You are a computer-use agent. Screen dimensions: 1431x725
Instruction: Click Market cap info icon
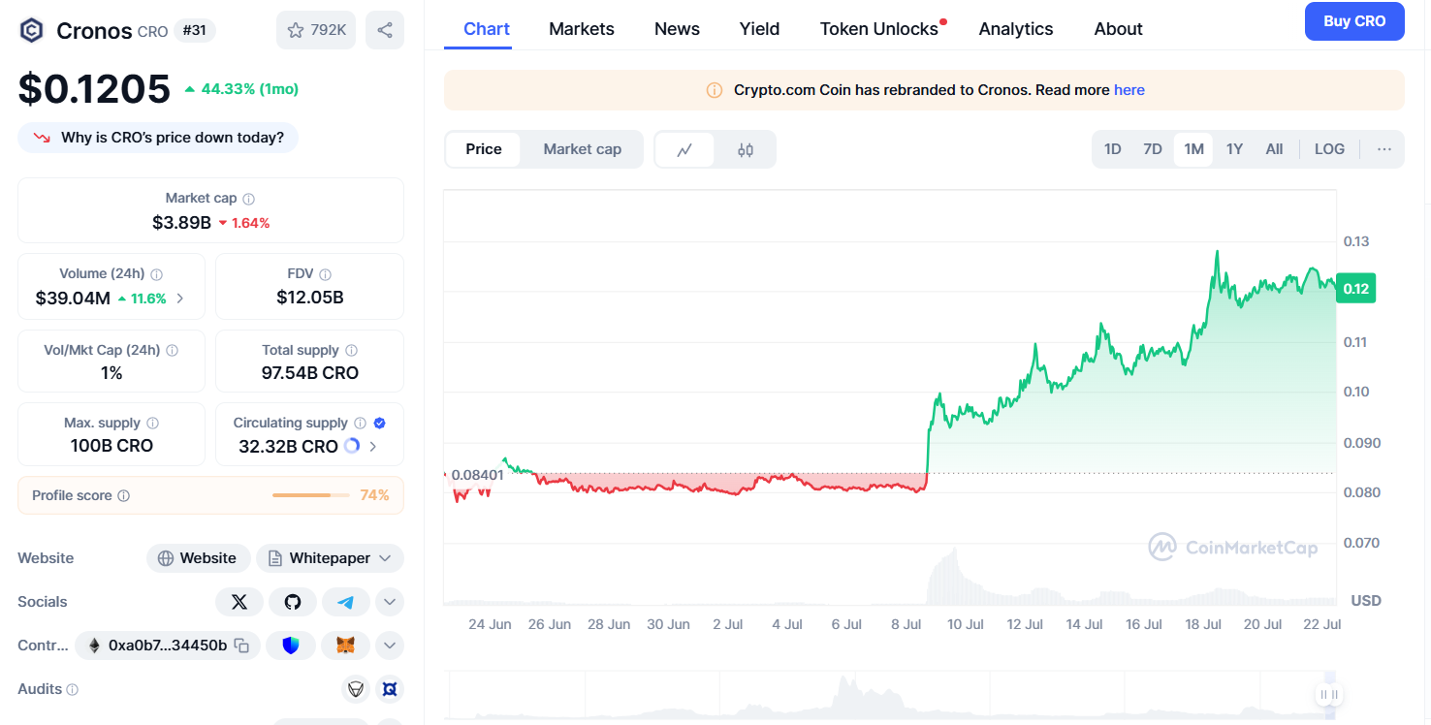[x=248, y=199]
